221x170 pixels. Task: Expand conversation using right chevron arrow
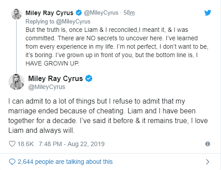tap(208, 162)
